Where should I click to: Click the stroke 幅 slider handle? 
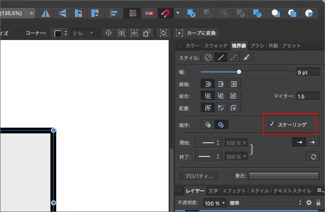[x=239, y=72]
